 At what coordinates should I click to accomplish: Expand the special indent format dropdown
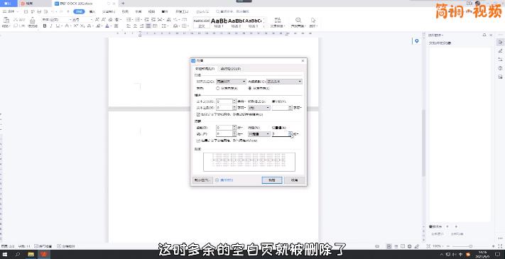[259, 108]
